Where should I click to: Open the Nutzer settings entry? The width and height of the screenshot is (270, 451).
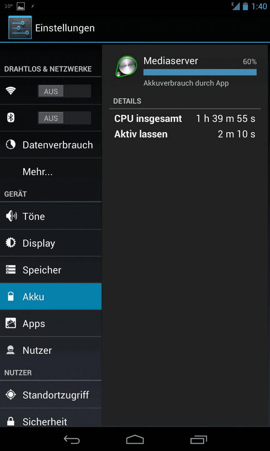pos(51,350)
